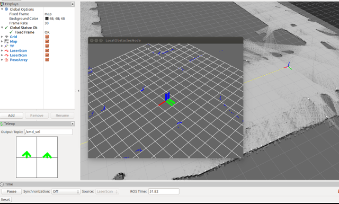Click the Output Topic /cmd_vel field
339x204 pixels.
coord(48,132)
